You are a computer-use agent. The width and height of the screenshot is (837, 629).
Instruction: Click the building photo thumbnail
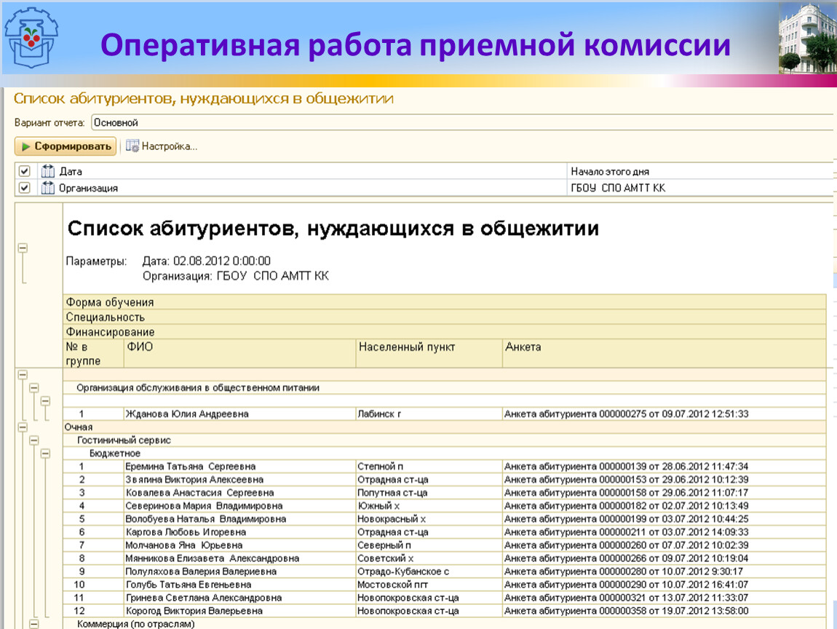(x=807, y=38)
